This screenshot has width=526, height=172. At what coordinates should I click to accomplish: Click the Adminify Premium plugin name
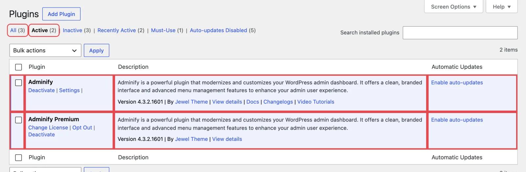click(x=54, y=119)
